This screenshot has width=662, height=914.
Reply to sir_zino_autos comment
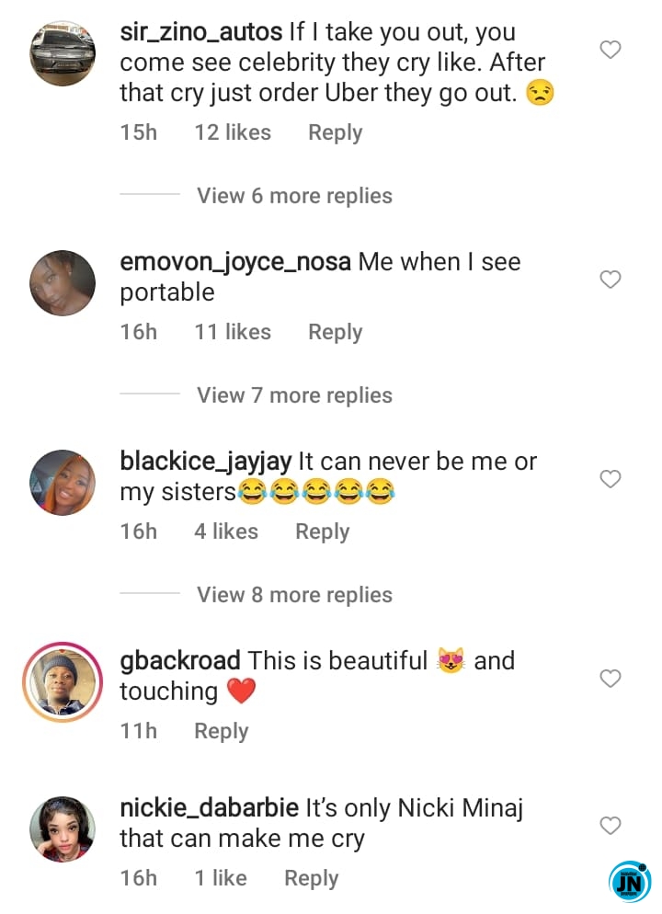(x=335, y=133)
